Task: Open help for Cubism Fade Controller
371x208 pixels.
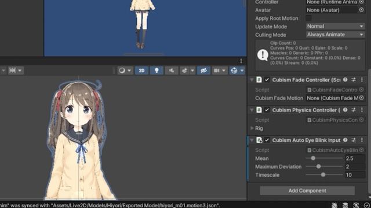Action: pyautogui.click(x=345, y=80)
